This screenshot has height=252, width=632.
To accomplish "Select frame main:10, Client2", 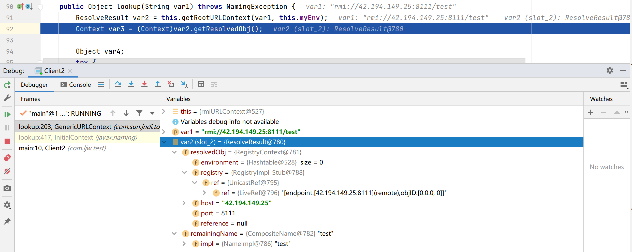I will (87, 148).
